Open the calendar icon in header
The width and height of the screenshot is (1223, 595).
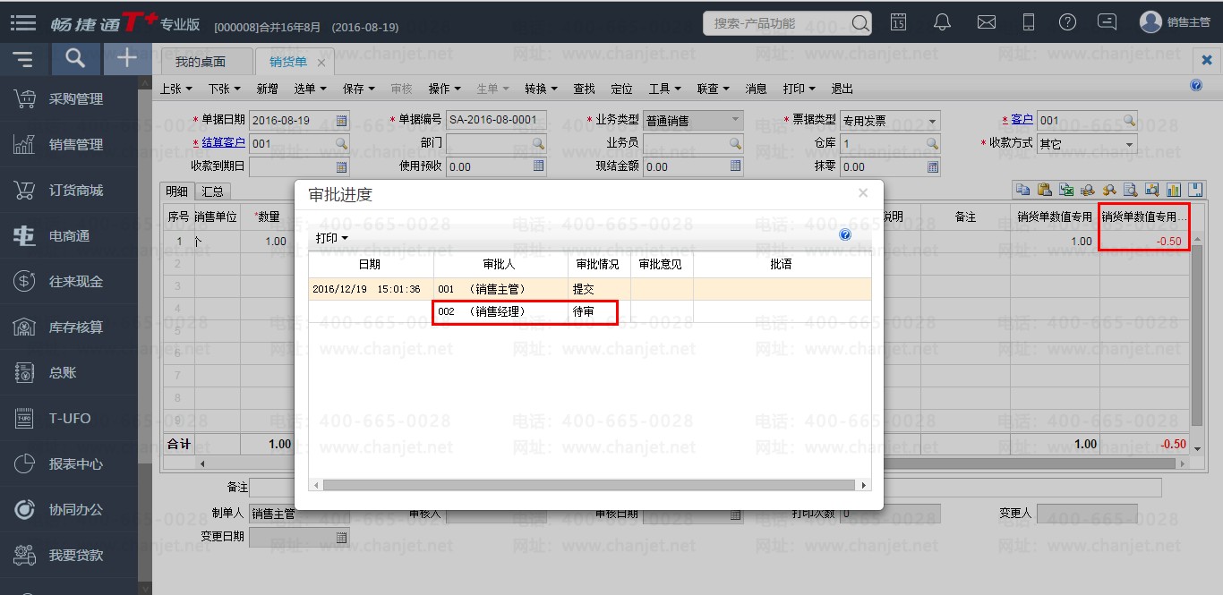tap(898, 22)
